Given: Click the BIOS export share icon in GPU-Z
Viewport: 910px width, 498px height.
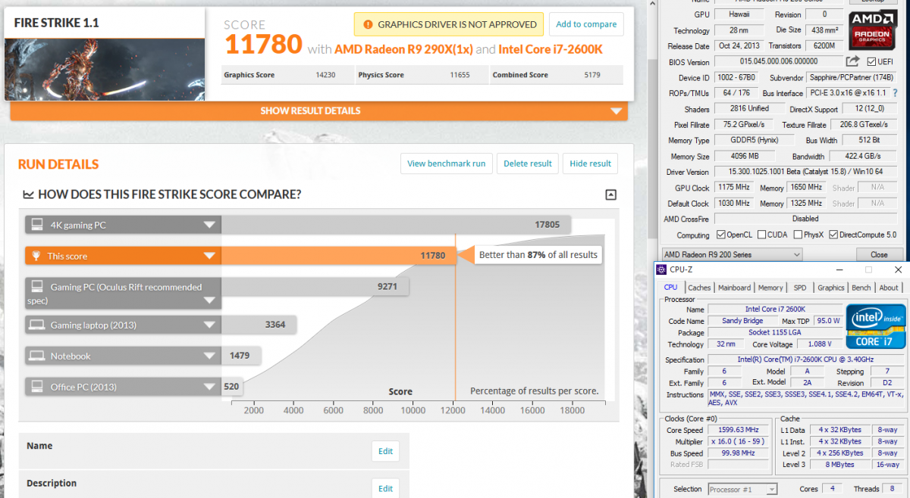Looking at the screenshot, I should point(852,61).
